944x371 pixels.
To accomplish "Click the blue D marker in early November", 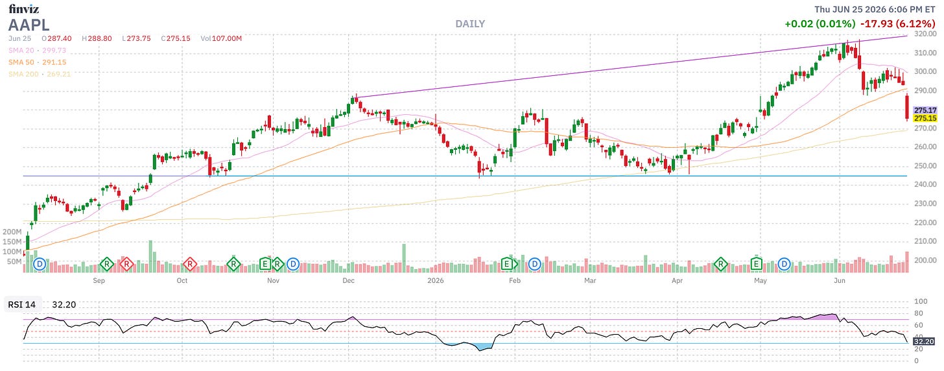I will tap(292, 264).
